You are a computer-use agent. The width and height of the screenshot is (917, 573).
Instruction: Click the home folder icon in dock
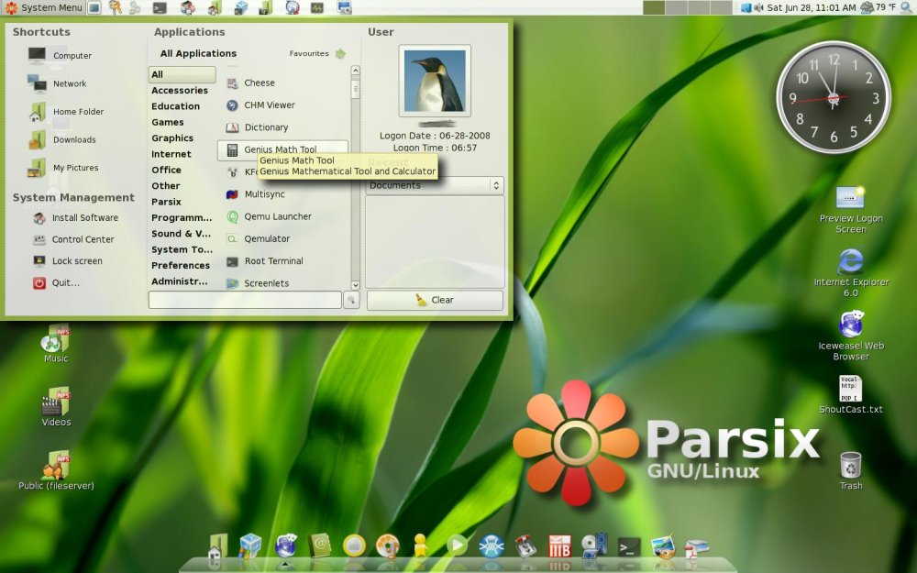click(217, 546)
